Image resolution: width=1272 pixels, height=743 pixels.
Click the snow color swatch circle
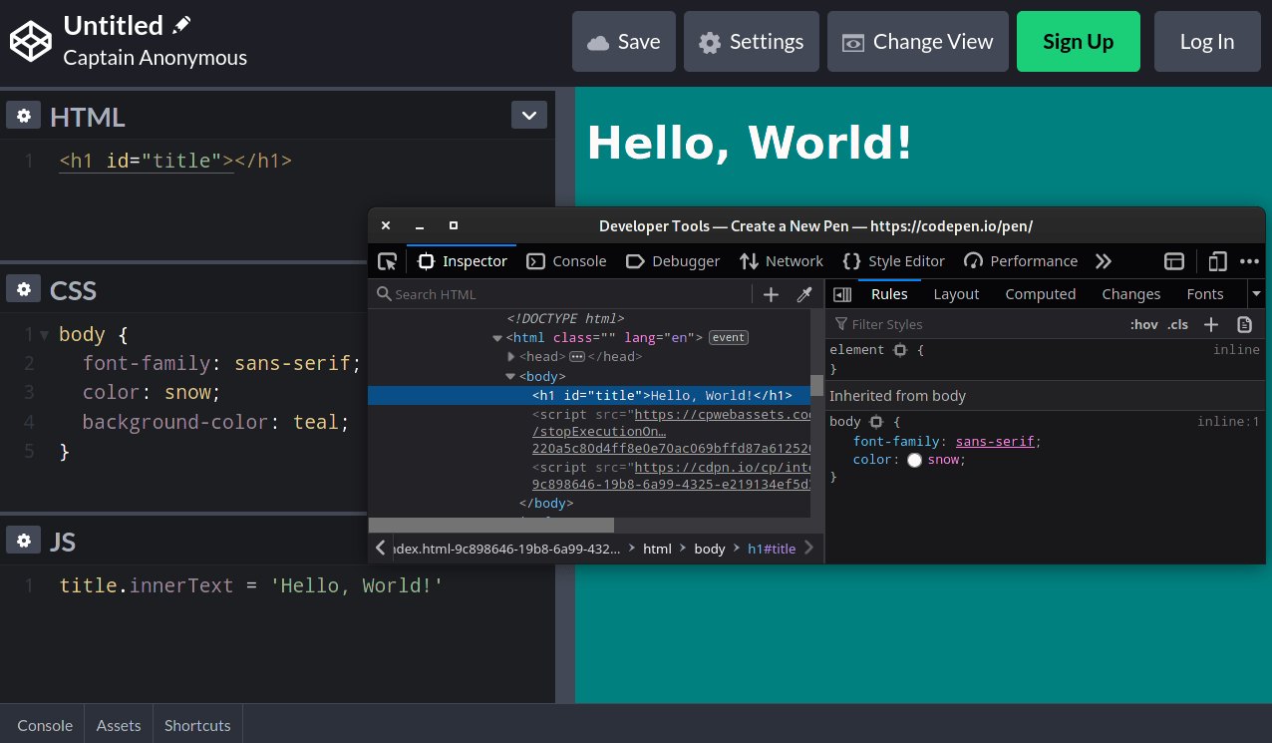coord(914,460)
